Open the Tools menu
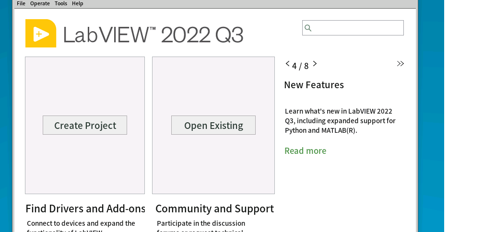This screenshot has width=495, height=232. point(60,3)
